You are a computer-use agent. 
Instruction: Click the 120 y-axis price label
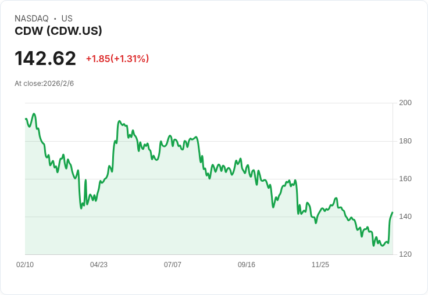[405, 254]
